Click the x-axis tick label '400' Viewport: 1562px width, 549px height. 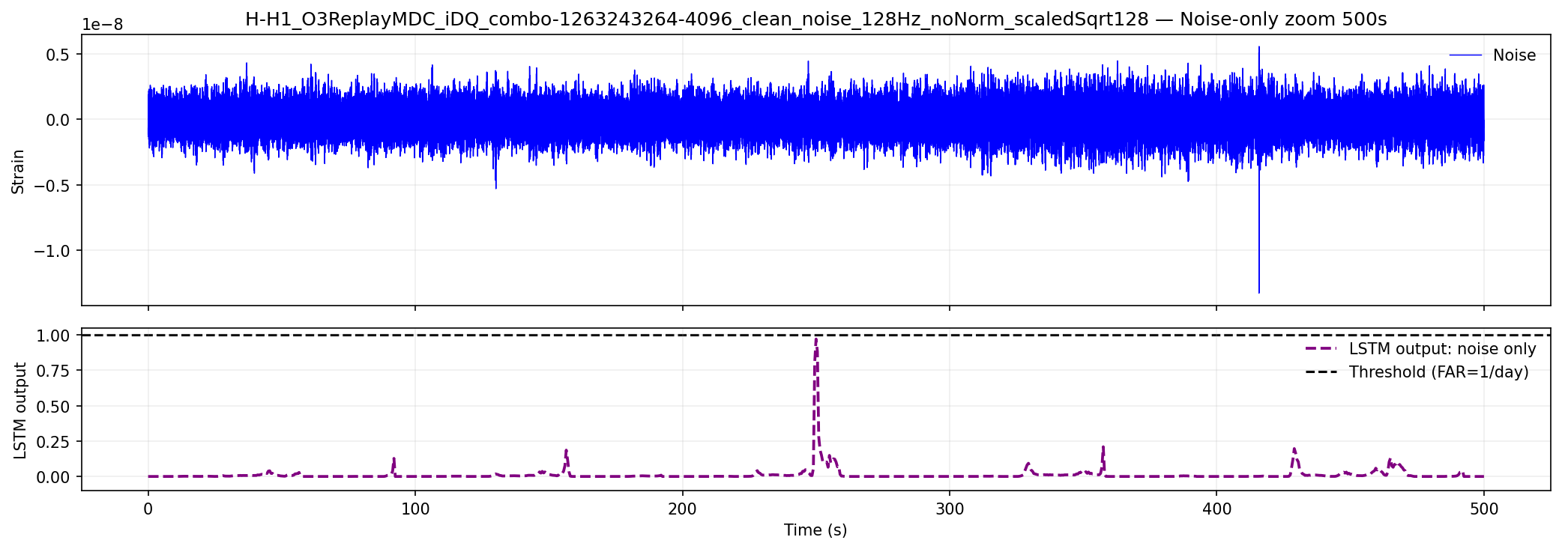pyautogui.click(x=1216, y=509)
